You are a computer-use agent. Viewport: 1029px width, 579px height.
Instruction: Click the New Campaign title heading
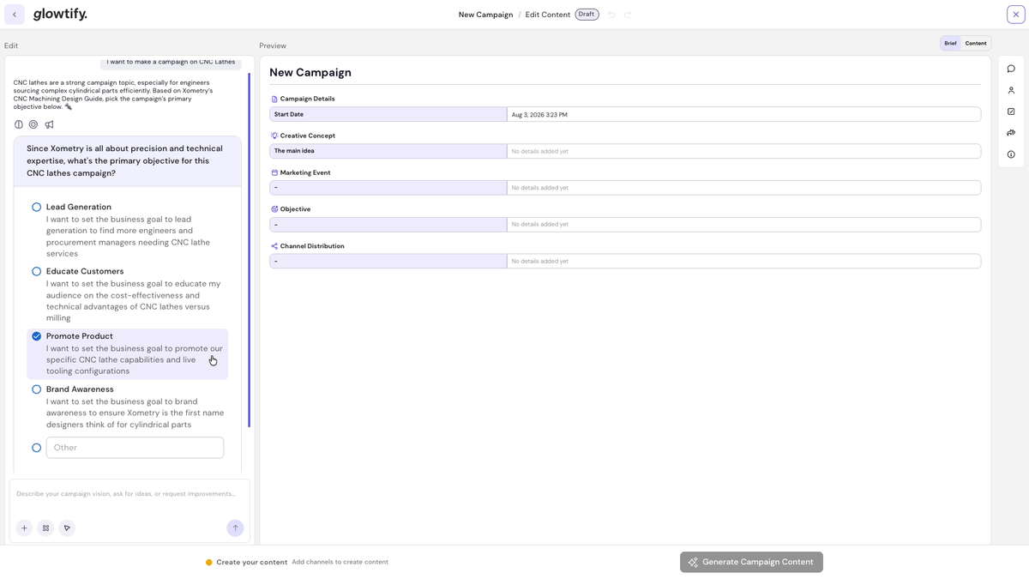[x=310, y=72]
